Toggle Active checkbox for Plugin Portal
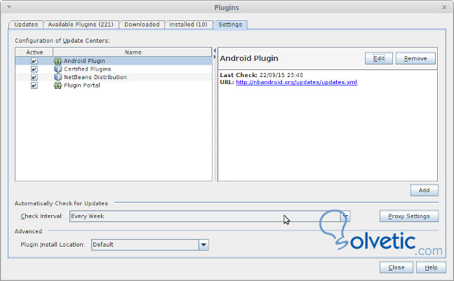 pyautogui.click(x=34, y=85)
